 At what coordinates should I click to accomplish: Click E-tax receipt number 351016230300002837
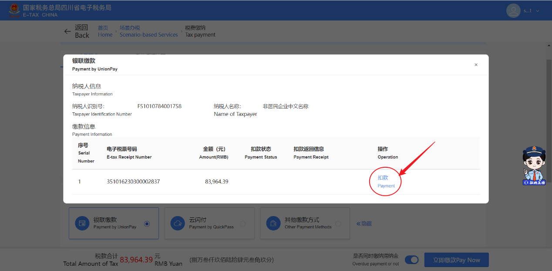133,182
